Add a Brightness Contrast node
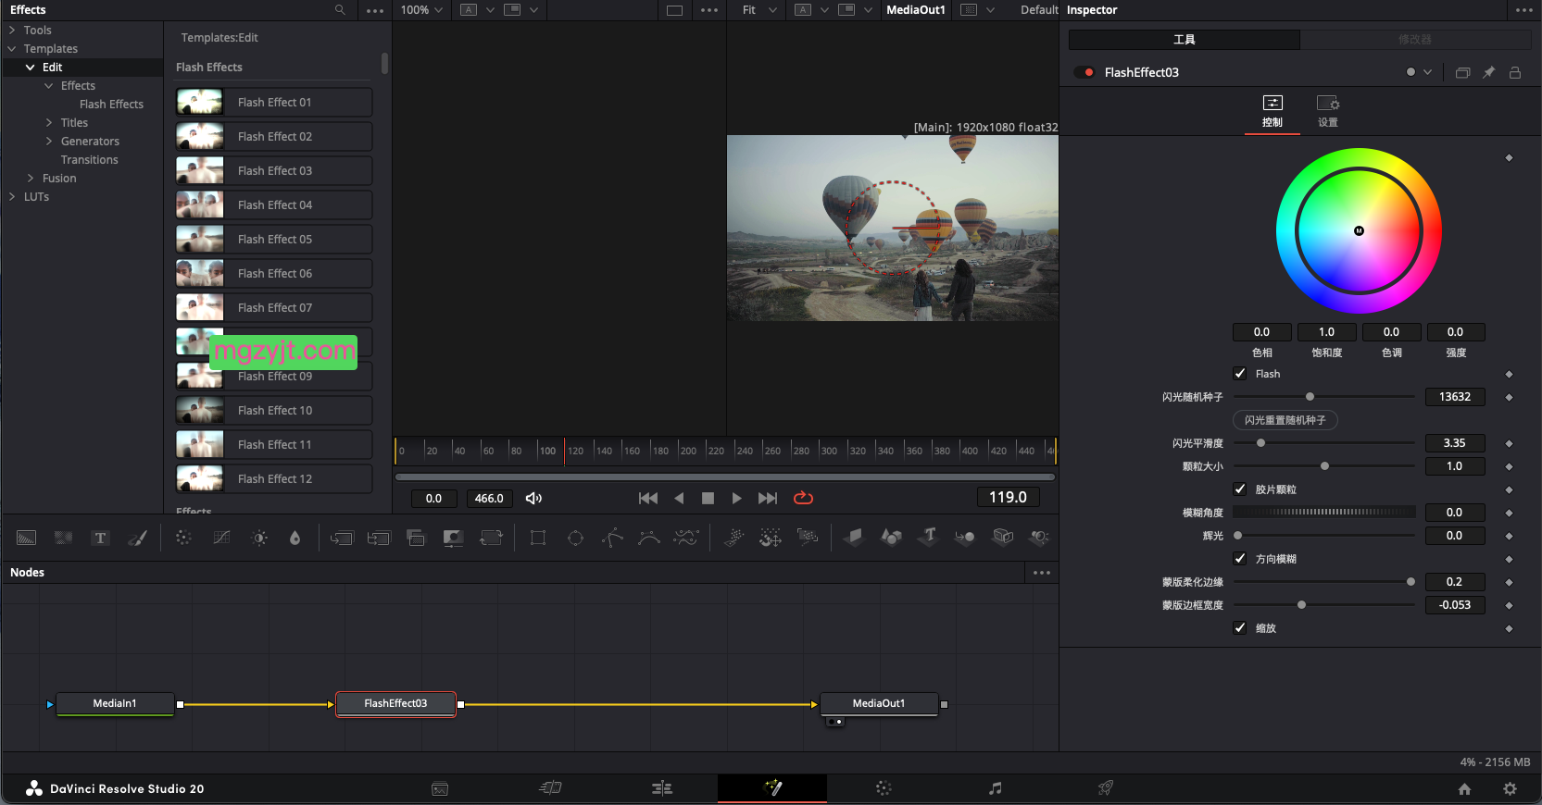Viewport: 1542px width, 805px height. [259, 538]
